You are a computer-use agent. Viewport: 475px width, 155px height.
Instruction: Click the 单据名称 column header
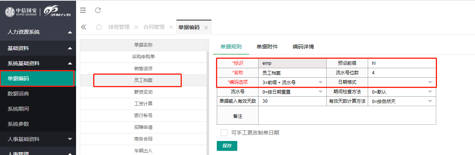(143, 45)
